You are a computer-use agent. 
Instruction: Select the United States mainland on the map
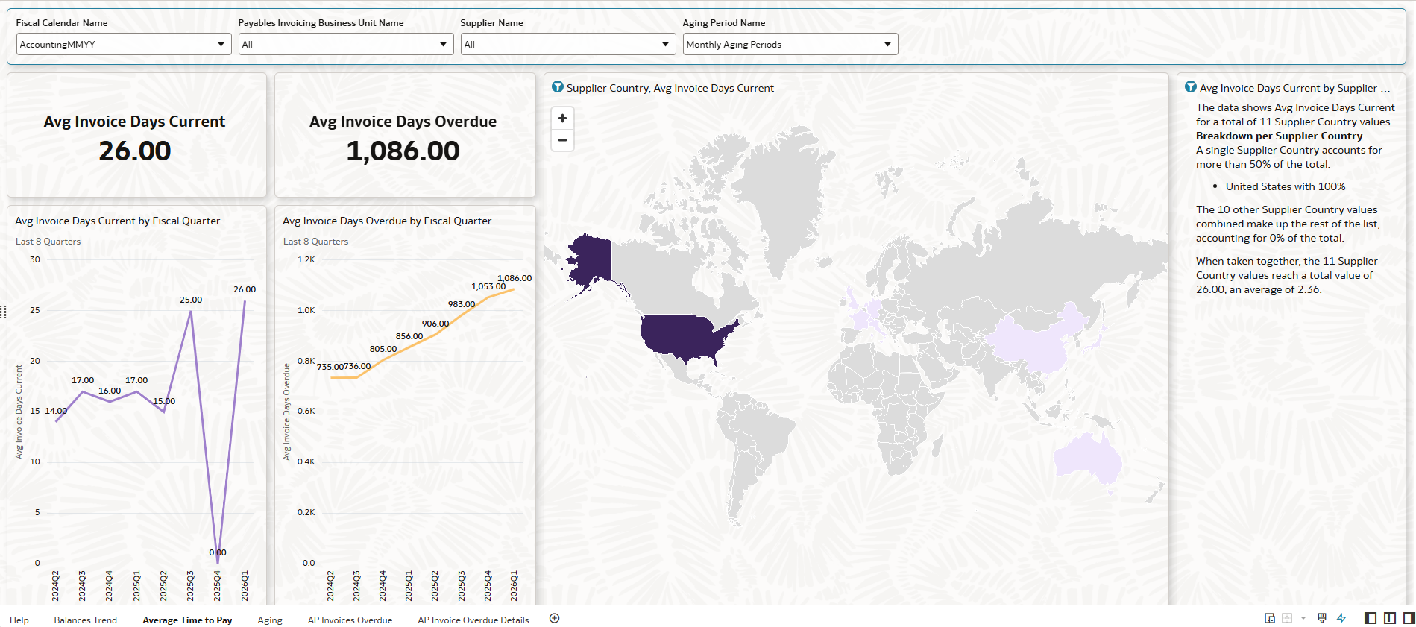coord(682,335)
